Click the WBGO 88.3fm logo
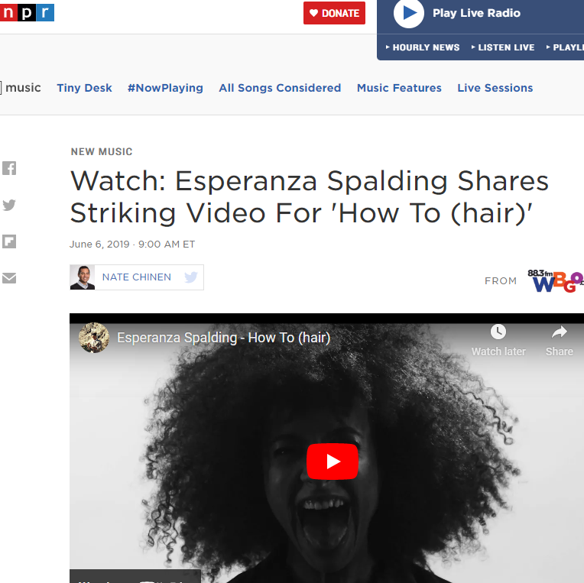 555,280
